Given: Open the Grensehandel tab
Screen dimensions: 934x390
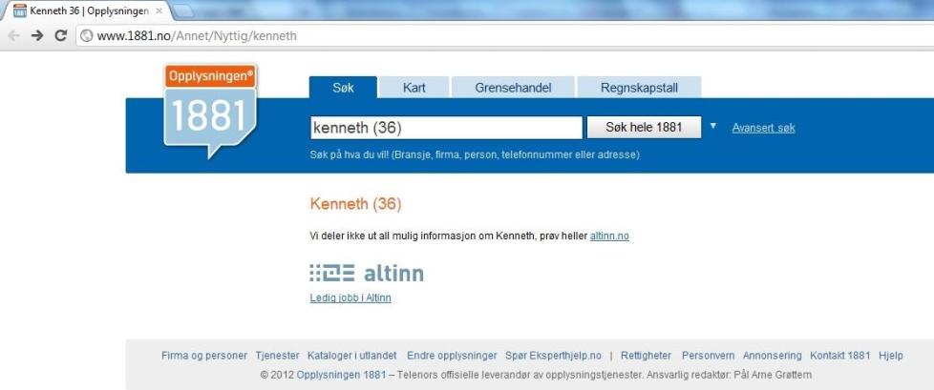Looking at the screenshot, I should [513, 88].
